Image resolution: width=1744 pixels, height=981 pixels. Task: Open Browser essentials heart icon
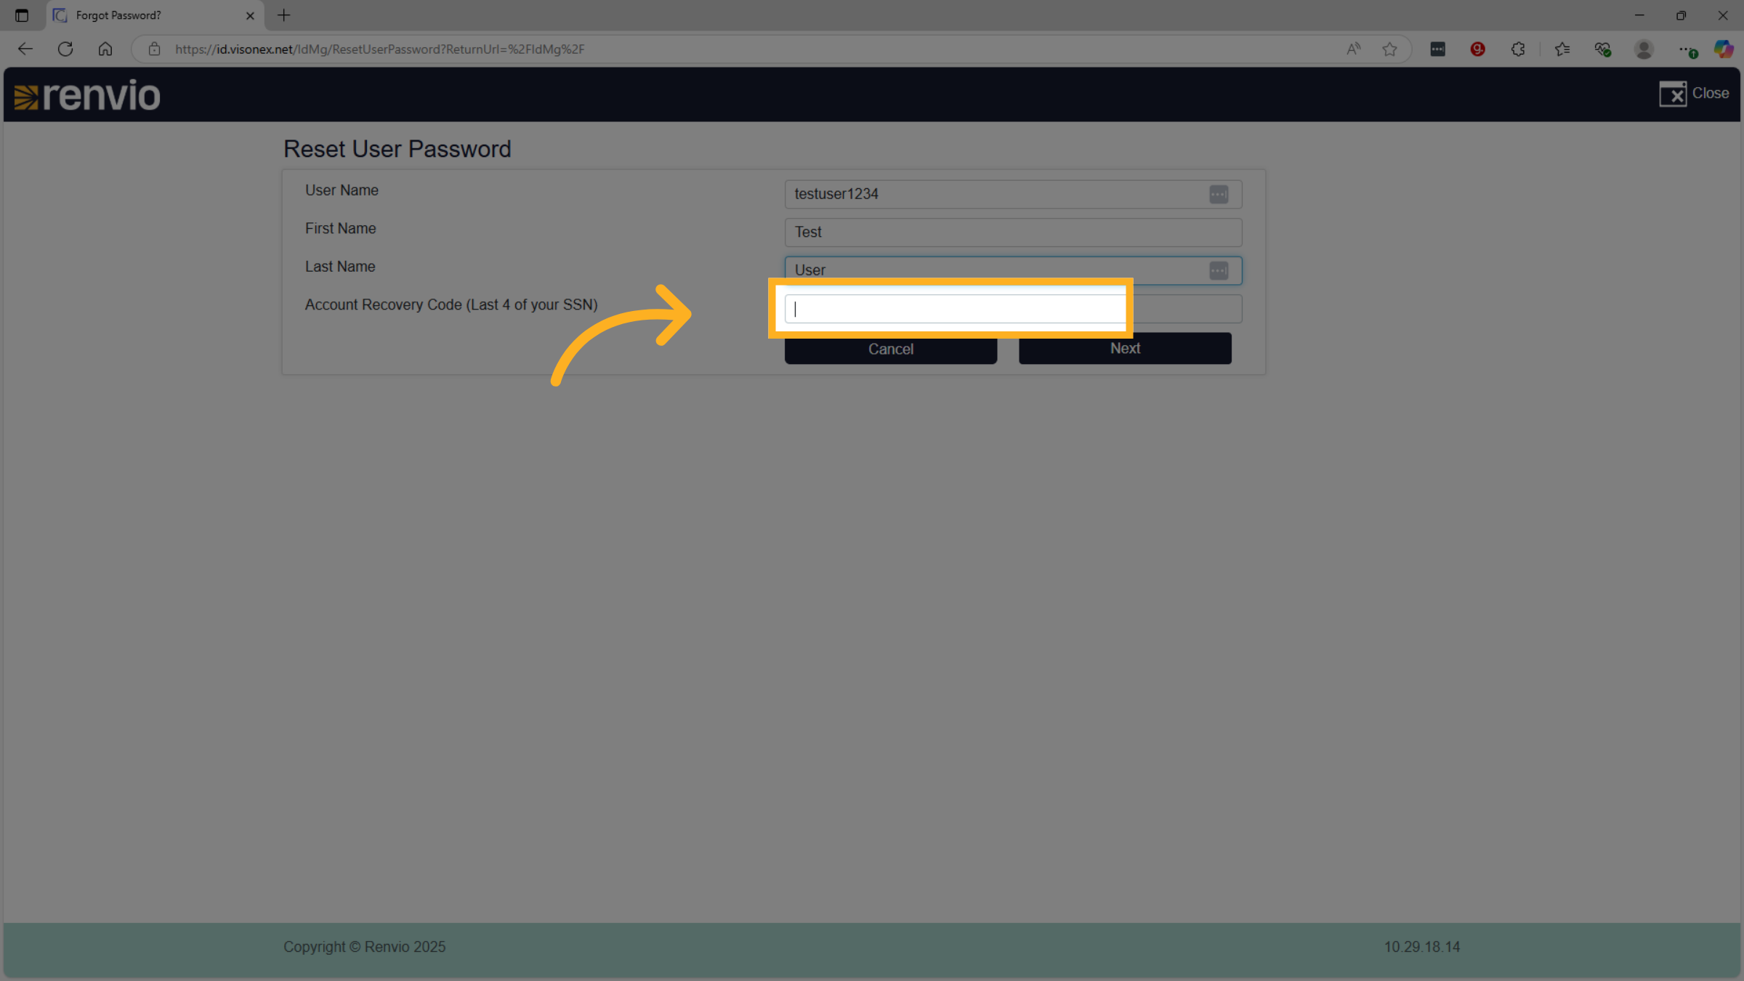pyautogui.click(x=1603, y=49)
